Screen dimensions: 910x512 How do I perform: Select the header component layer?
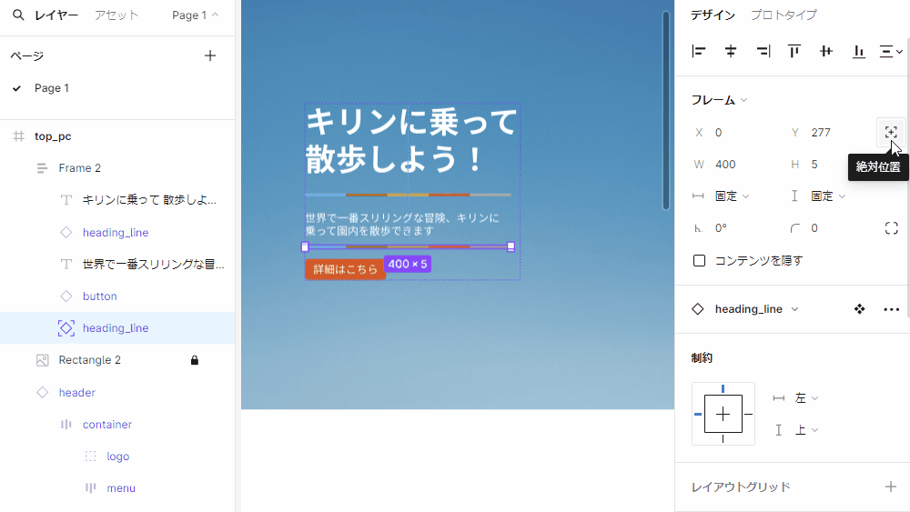coord(76,393)
